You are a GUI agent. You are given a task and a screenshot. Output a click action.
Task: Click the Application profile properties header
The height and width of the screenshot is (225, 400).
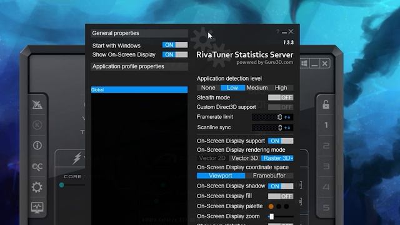(x=139, y=67)
